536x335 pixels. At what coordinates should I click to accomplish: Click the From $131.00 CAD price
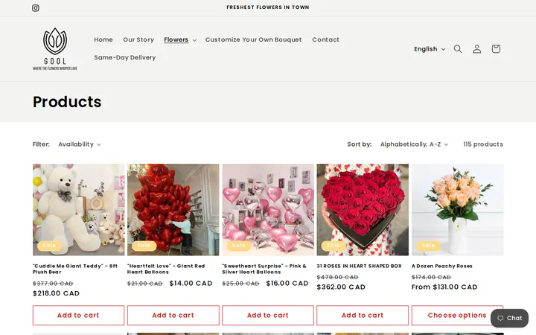444,287
